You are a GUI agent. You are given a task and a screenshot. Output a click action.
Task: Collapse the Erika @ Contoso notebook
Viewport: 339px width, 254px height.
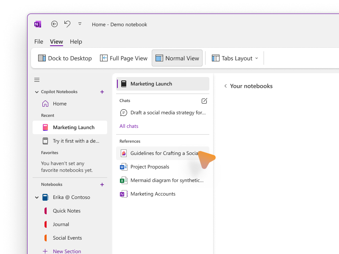36,197
